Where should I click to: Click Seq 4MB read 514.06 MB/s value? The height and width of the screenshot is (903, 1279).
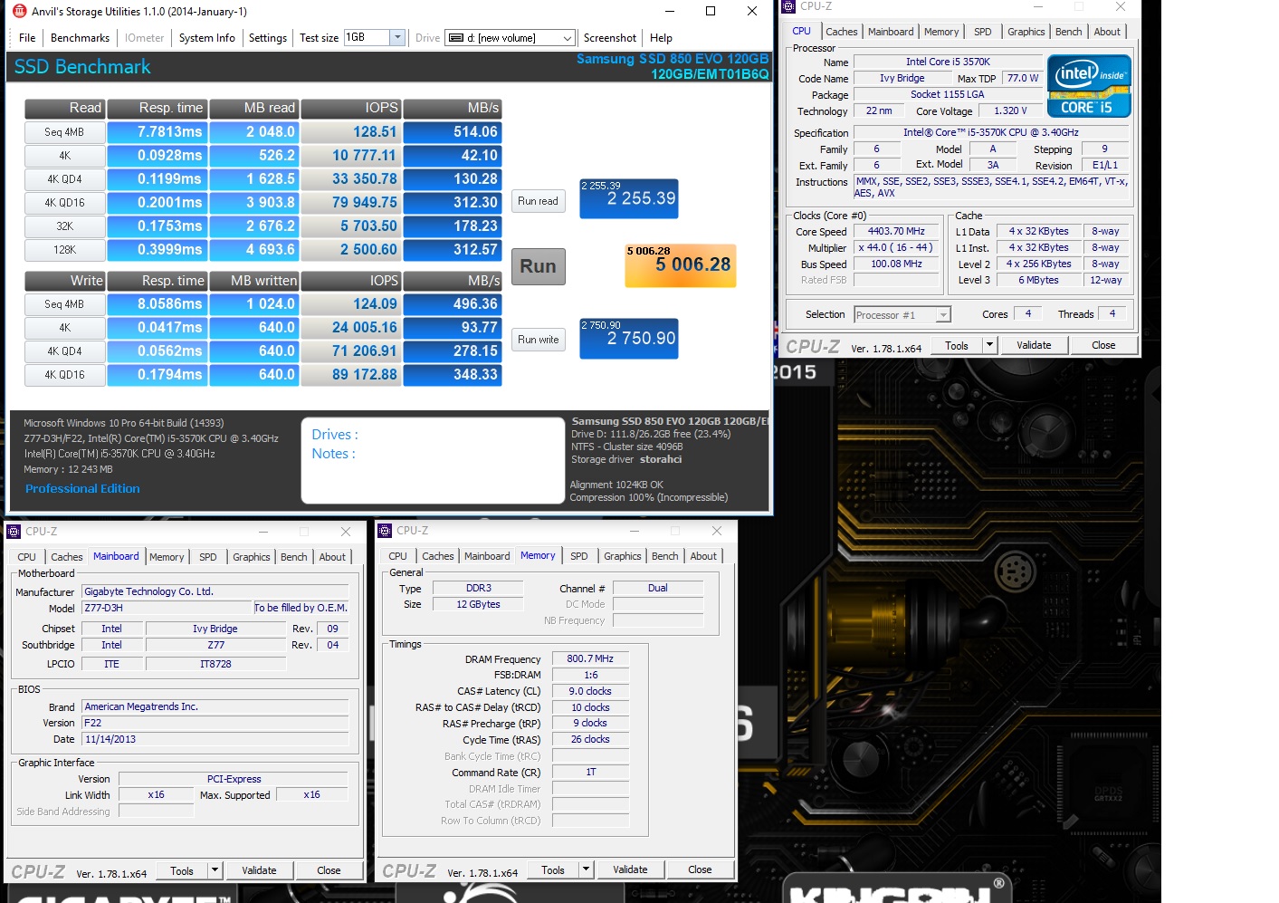(x=452, y=132)
